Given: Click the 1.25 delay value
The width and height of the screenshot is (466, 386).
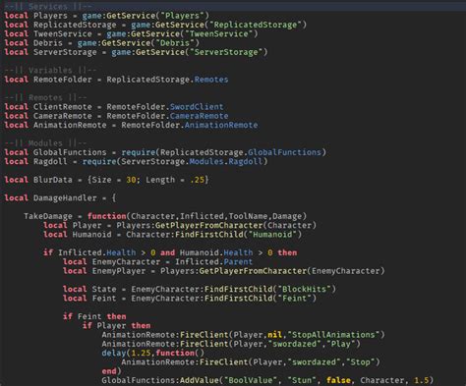Looking at the screenshot, I should [141, 354].
